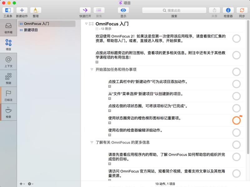Screen dimensions: 250x187
Task: Open note icon under 点按右侧的项状态圈 item
Action: pyautogui.click(x=110, y=111)
